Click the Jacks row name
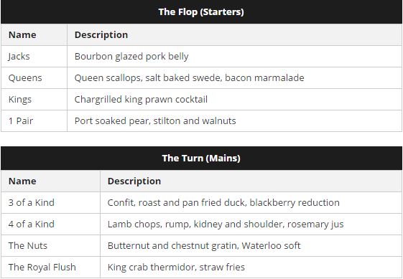Screen dimensions: 403x279 [19, 57]
